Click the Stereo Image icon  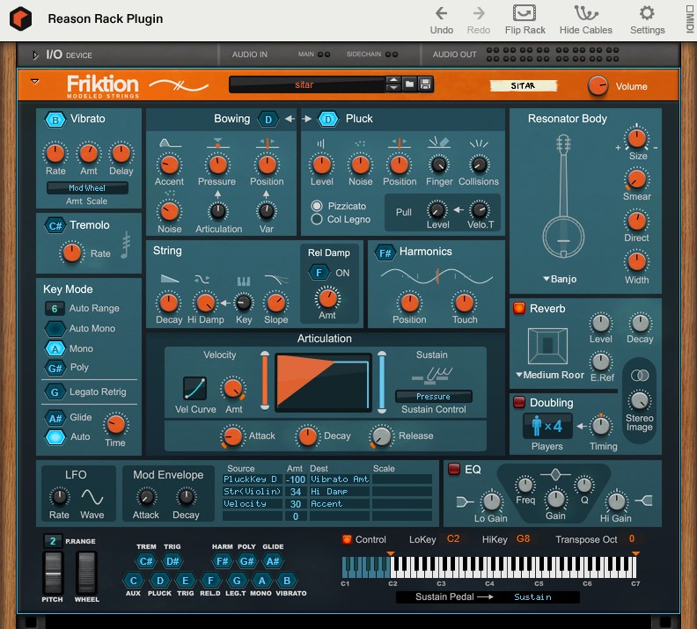640,376
